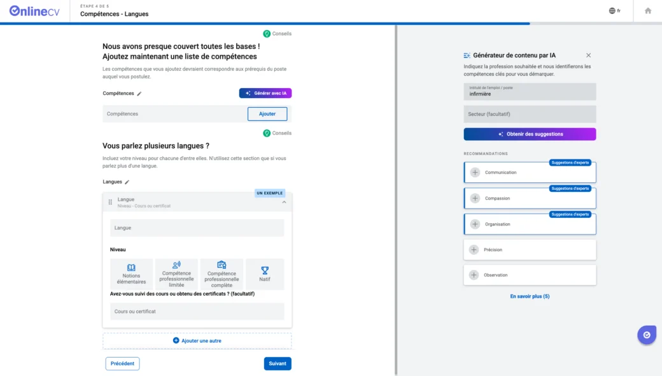Select Compétence professionnelle limitée level

coord(176,274)
